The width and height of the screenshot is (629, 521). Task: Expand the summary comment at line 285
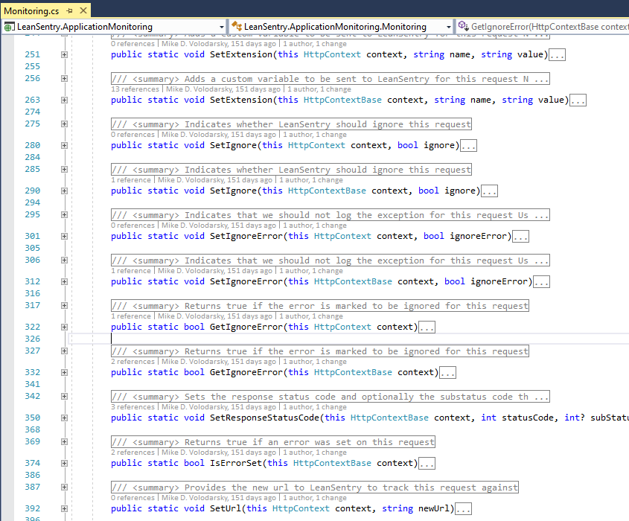point(64,169)
